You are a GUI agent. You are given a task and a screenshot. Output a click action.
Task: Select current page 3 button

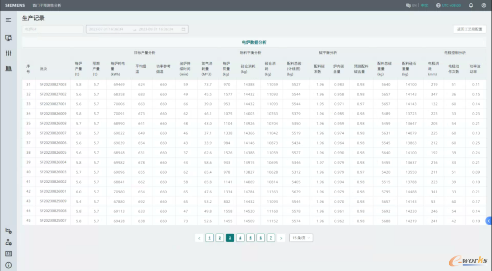[x=230, y=238]
